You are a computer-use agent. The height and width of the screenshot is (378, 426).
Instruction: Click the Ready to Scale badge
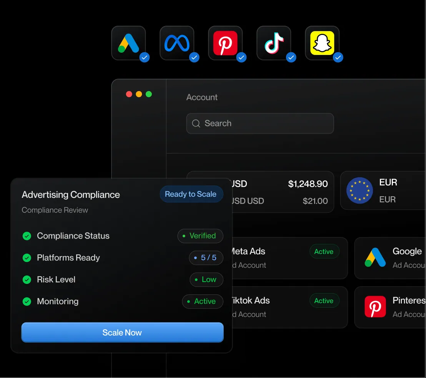191,194
